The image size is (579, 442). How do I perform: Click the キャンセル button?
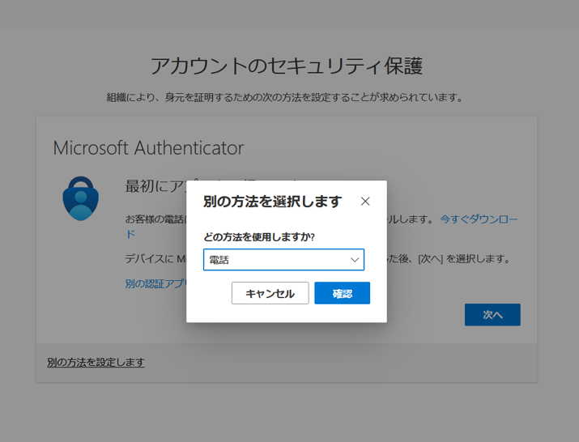point(270,293)
